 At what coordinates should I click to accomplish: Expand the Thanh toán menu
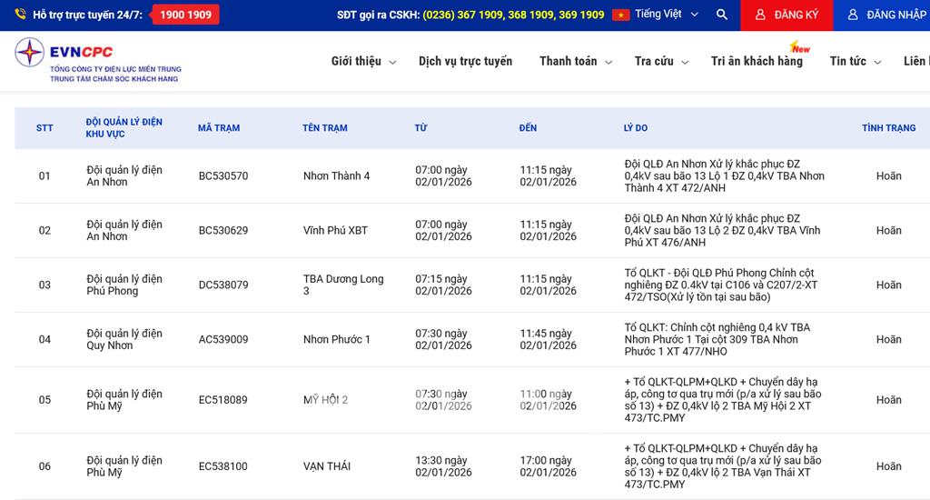coord(576,61)
